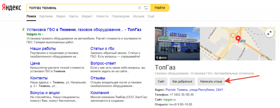Click the topgas.ru favicon beside the result
280x108 pixels.
point(23,29)
